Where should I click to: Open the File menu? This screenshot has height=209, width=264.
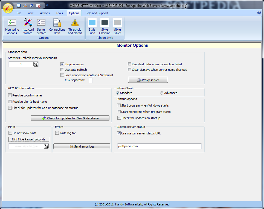[19, 13]
